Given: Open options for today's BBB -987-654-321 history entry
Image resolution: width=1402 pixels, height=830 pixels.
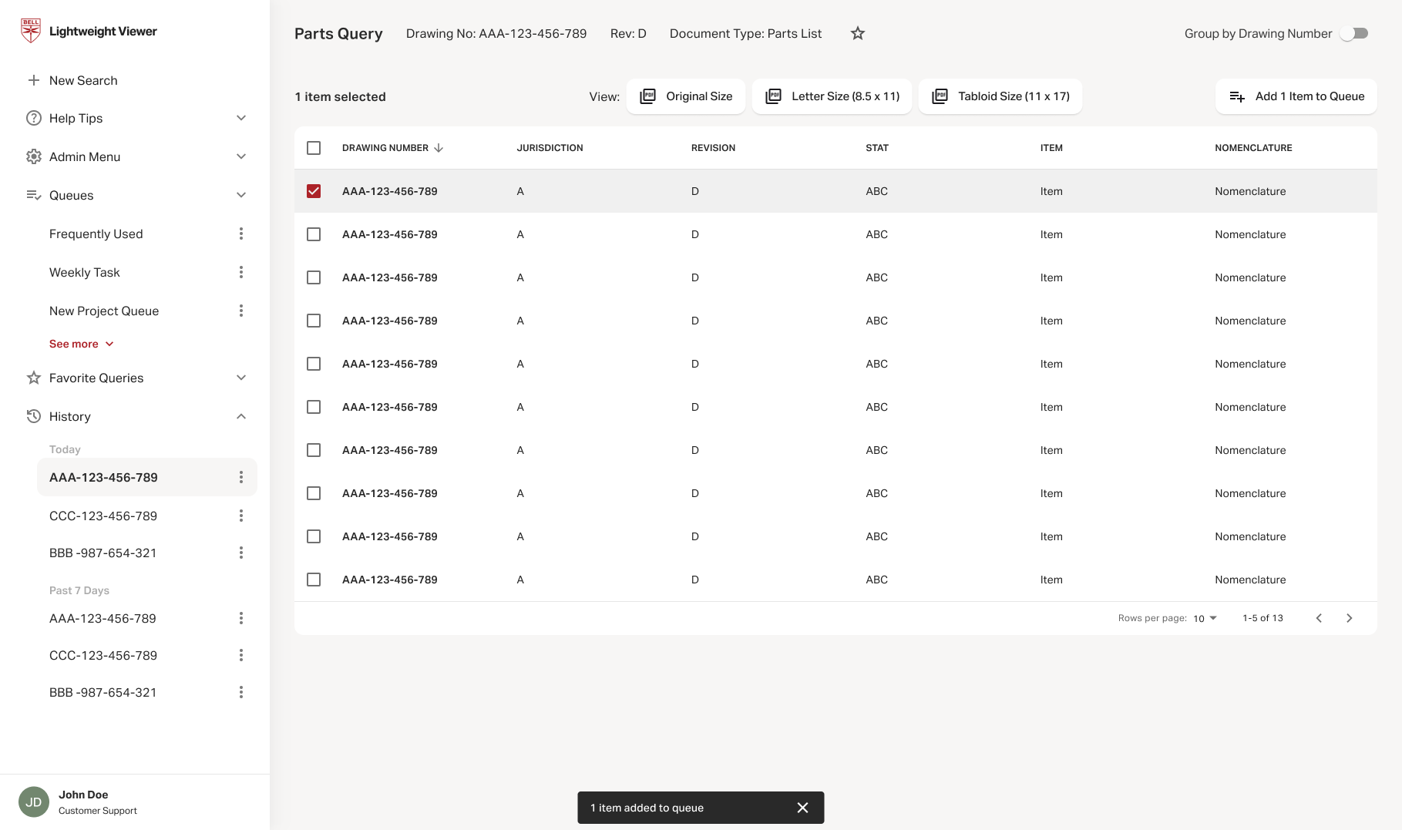Looking at the screenshot, I should (x=241, y=553).
